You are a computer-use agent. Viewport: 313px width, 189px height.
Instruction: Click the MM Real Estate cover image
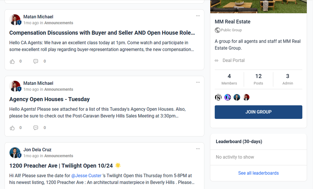258,6
